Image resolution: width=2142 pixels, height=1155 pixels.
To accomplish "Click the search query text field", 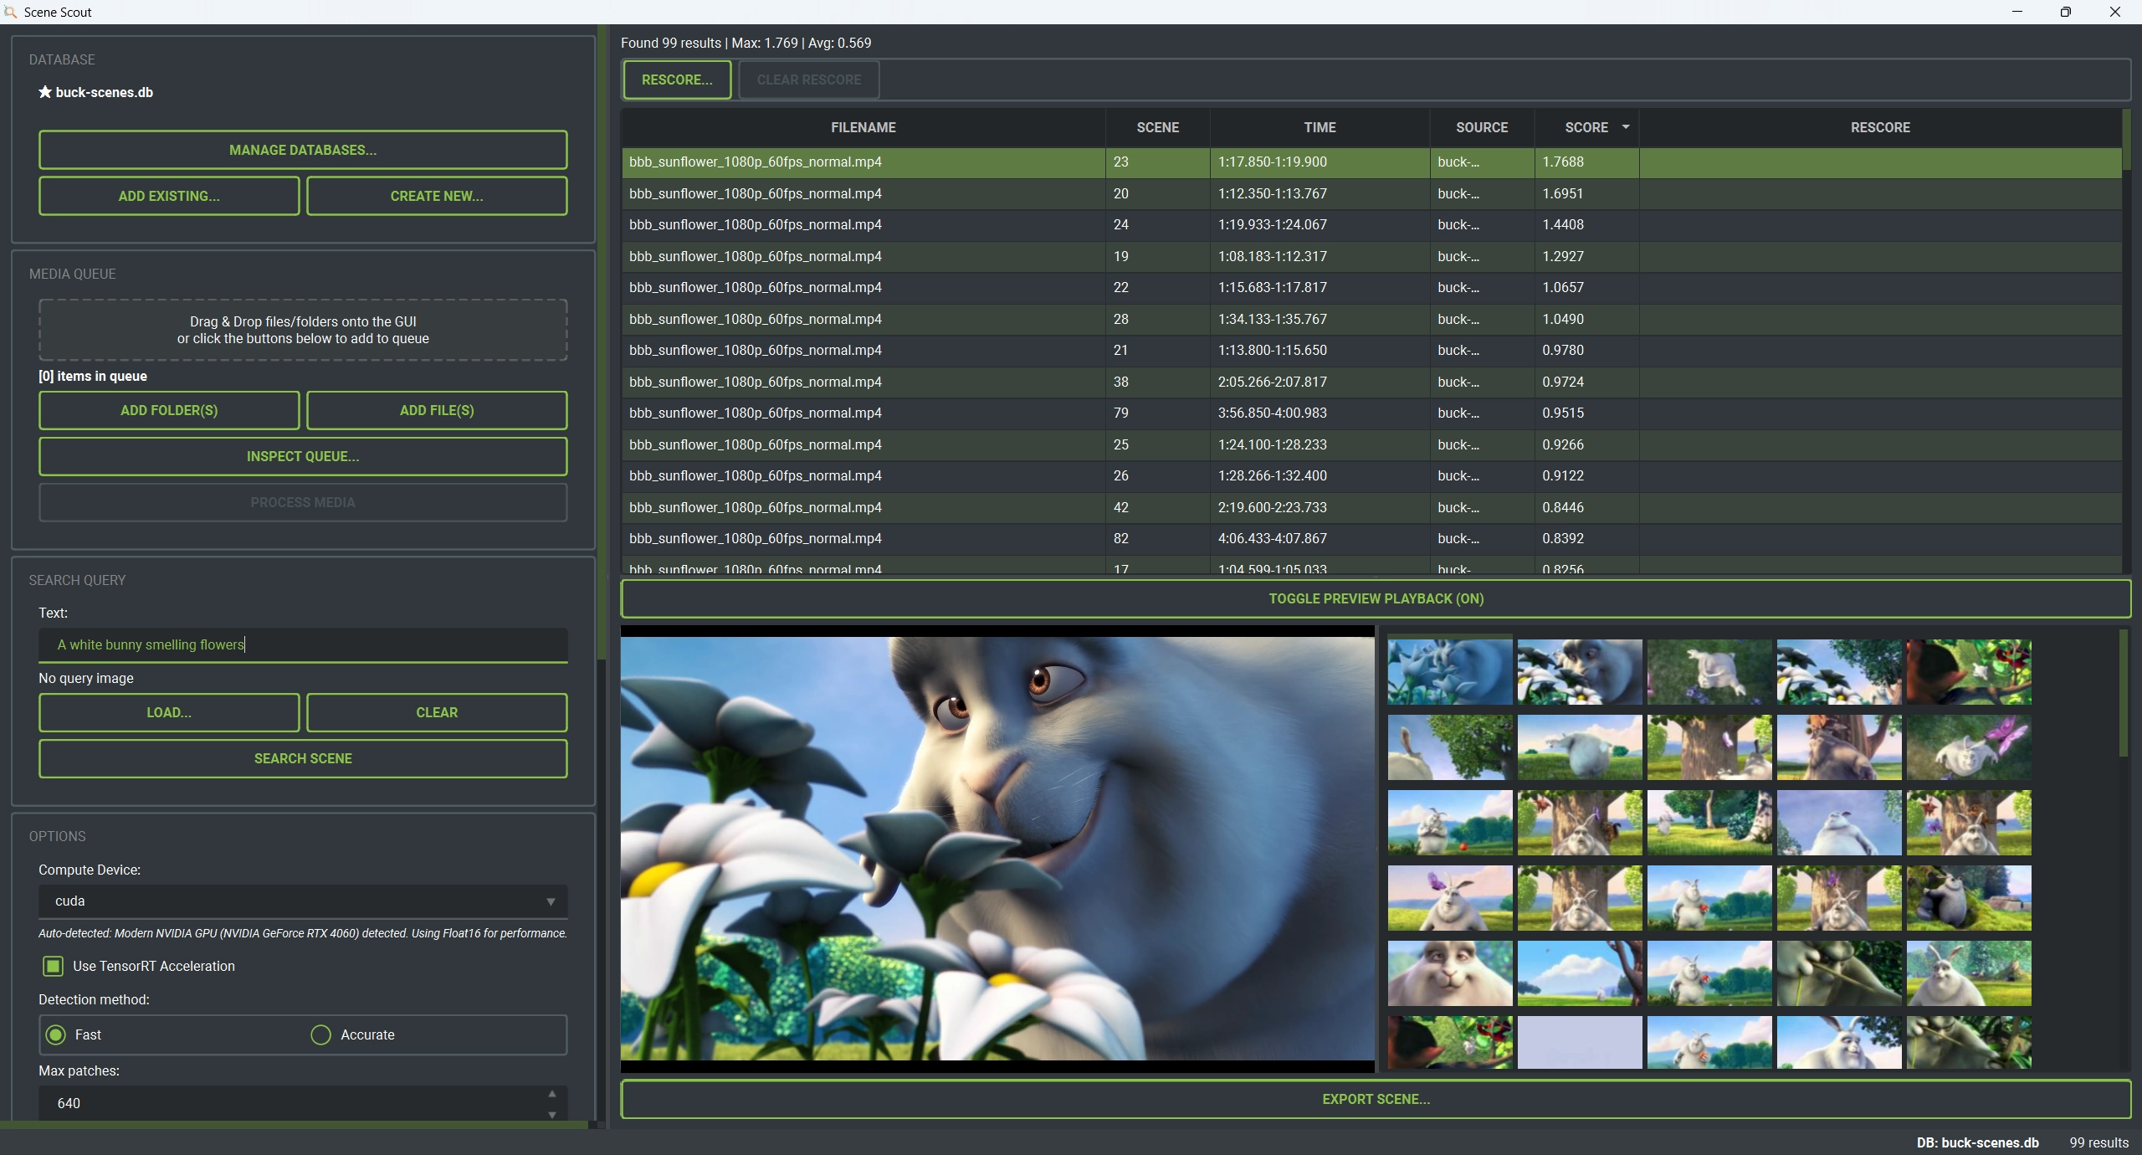I will coord(303,644).
